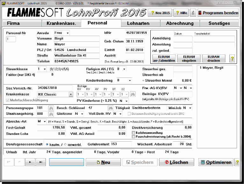This screenshot has height=184, width=244.
Task: Select gewerbl. Berufsgenossenschaft radio button
Action: point(65,144)
